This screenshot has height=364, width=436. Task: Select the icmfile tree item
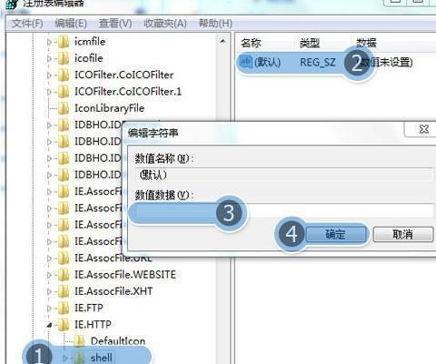(90, 42)
